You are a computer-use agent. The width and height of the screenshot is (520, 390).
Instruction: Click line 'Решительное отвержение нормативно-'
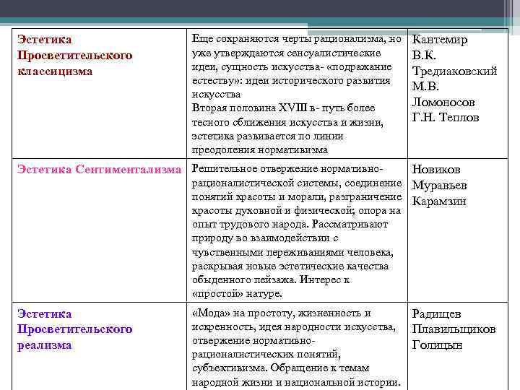pyautogui.click(x=287, y=169)
